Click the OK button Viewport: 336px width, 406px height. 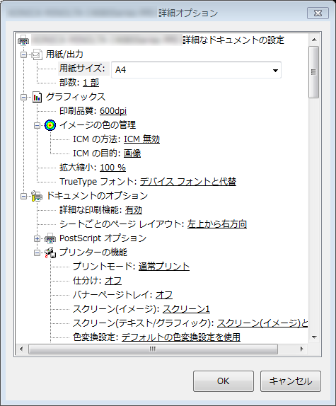tap(223, 381)
